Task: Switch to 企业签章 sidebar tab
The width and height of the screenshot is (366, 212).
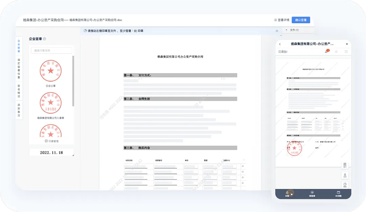Action: [19, 46]
